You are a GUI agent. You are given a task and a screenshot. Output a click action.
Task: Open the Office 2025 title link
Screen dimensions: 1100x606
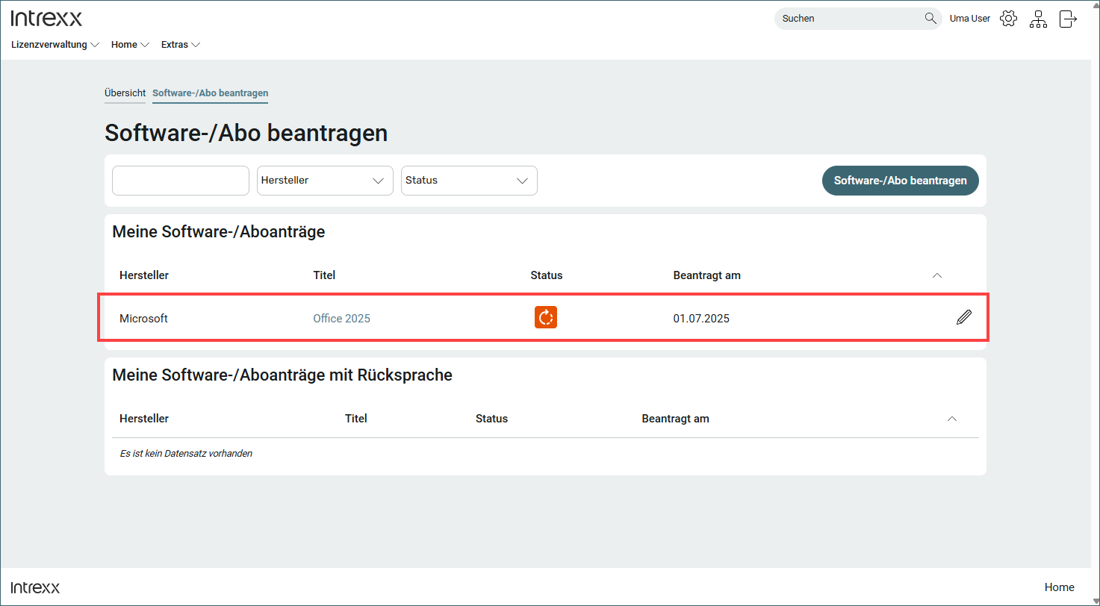point(341,319)
